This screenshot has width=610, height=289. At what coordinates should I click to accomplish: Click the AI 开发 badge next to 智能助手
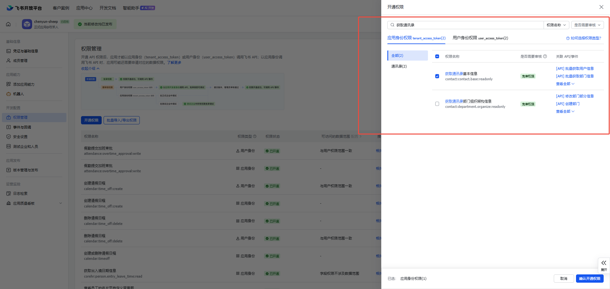[148, 8]
